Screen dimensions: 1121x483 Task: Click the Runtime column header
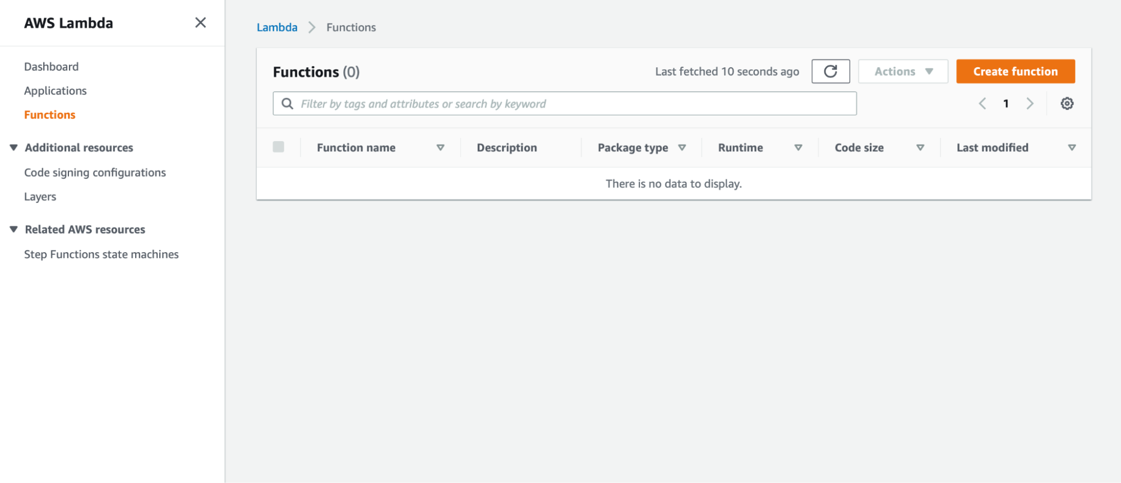[740, 148]
